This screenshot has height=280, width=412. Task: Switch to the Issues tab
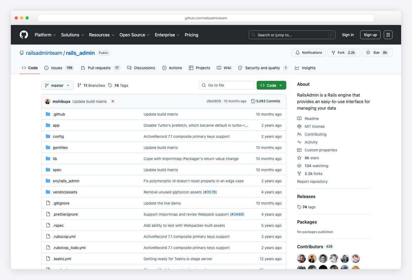coord(59,68)
